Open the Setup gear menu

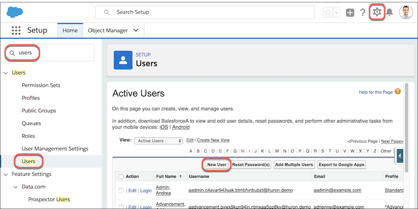[377, 12]
